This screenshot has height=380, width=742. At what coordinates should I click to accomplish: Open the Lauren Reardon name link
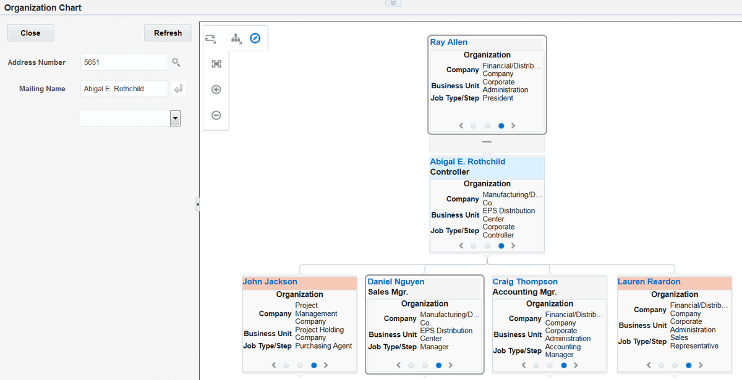[x=649, y=282]
